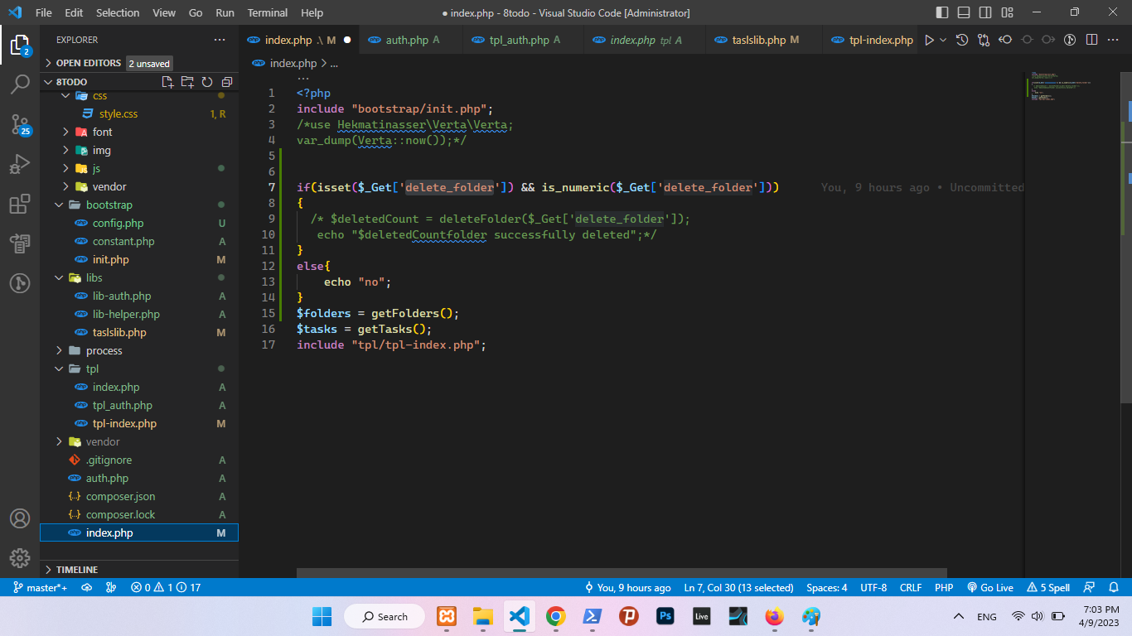Select PHP language mode in status bar
This screenshot has height=636, width=1132.
(x=944, y=587)
